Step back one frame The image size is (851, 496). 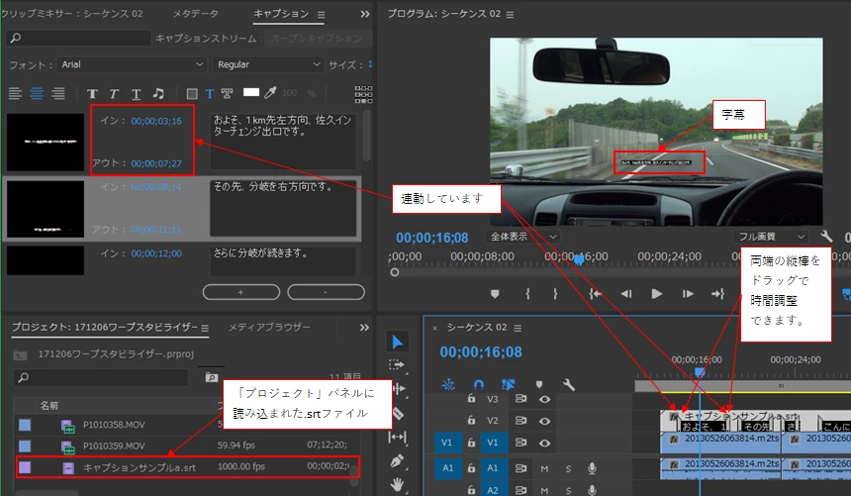coord(625,294)
